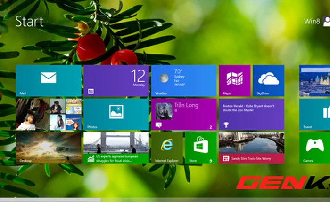Launch the Photos tile
The width and height of the screenshot is (330, 202).
[x=116, y=115]
